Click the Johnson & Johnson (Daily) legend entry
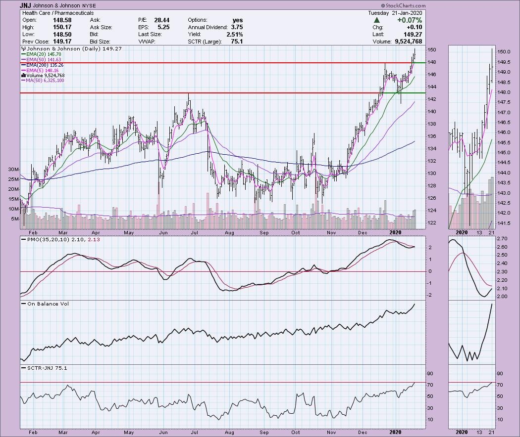The height and width of the screenshot is (437, 520). (72, 48)
